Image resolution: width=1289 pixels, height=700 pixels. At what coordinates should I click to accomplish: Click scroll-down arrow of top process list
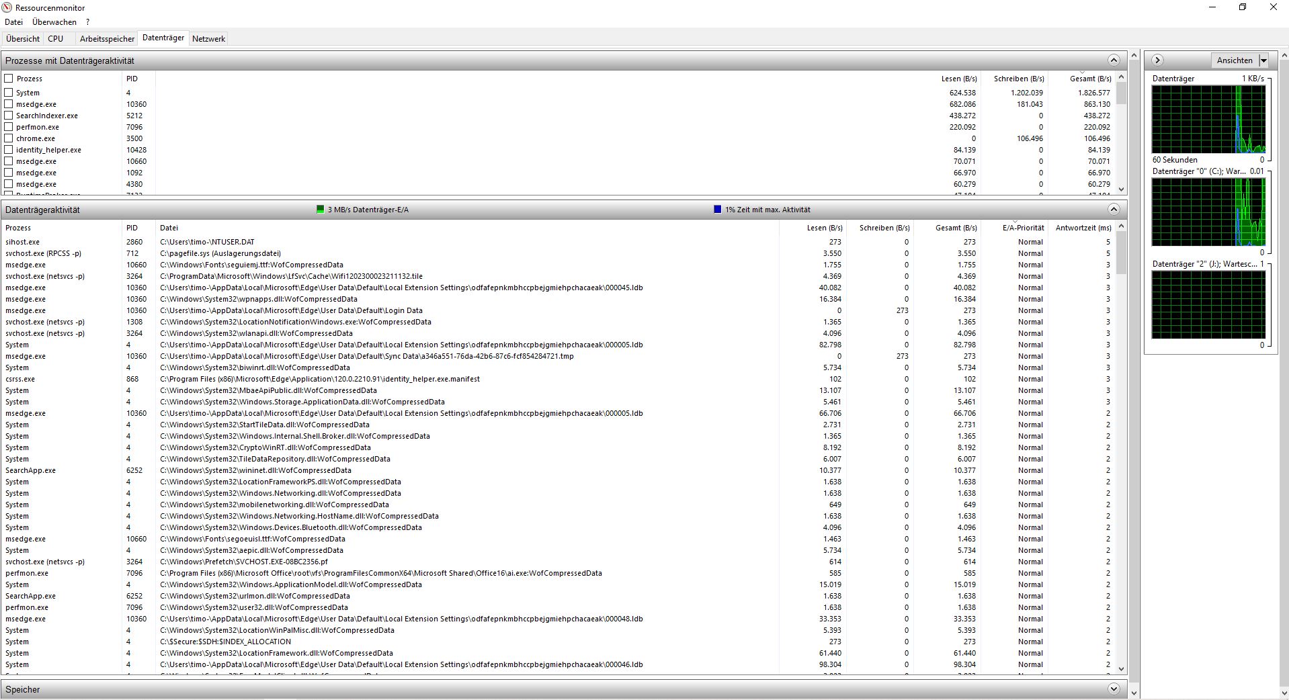(x=1121, y=189)
